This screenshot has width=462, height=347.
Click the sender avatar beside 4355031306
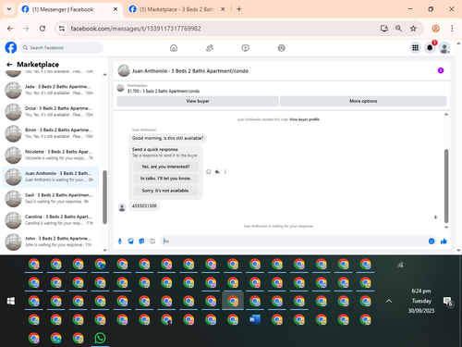pyautogui.click(x=122, y=207)
